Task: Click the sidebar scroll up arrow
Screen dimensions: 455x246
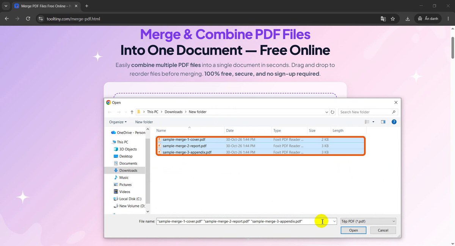Action: pyautogui.click(x=148, y=129)
